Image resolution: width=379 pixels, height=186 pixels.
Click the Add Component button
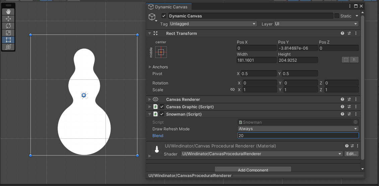pos(253,170)
